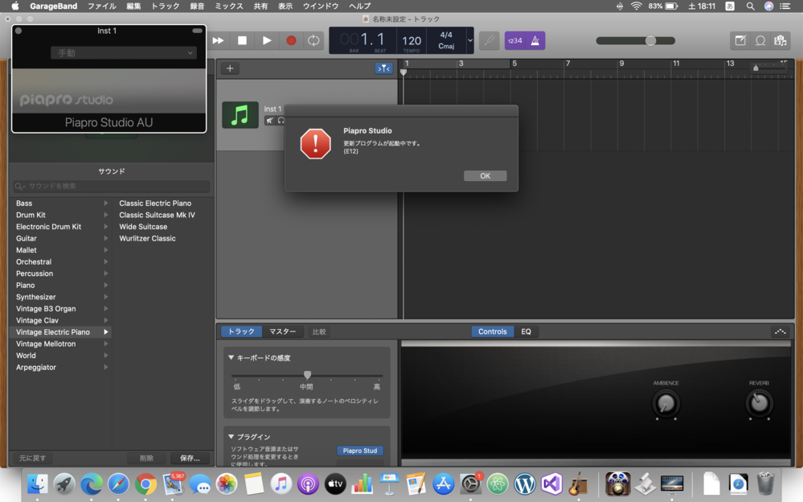
Task: Select Classic Suitcase Mk IV sound
Action: tap(158, 216)
